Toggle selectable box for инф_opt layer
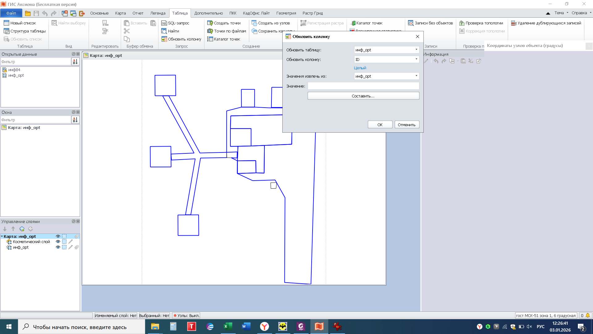Screen dimensions: 593x334 (64, 247)
